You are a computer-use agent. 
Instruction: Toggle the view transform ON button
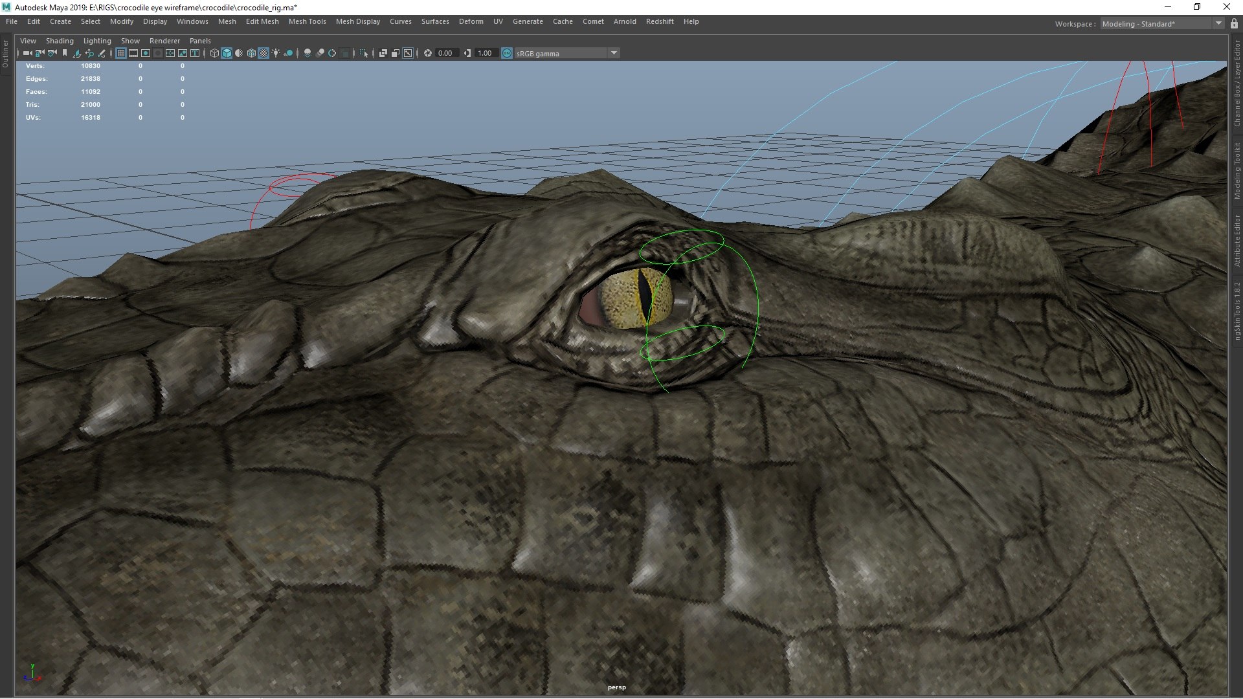point(507,53)
